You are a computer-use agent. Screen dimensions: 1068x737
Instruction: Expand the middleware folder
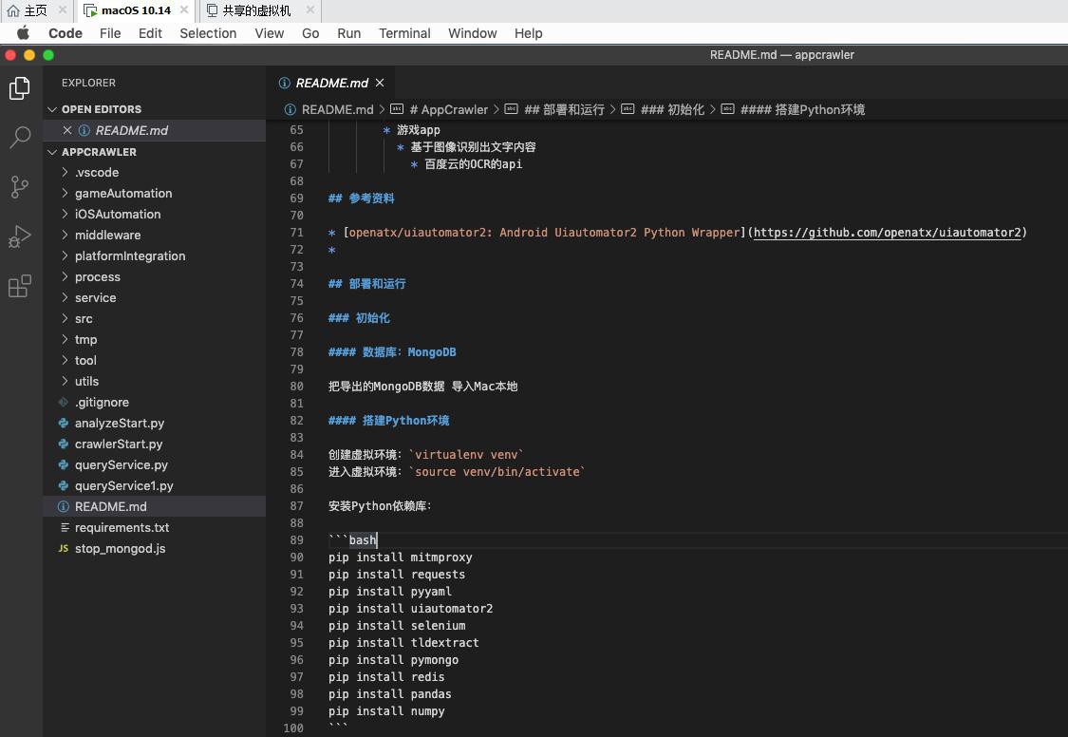click(x=65, y=235)
